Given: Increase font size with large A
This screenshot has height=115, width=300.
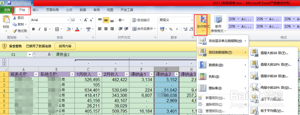Looking at the screenshot, I should click(85, 20).
